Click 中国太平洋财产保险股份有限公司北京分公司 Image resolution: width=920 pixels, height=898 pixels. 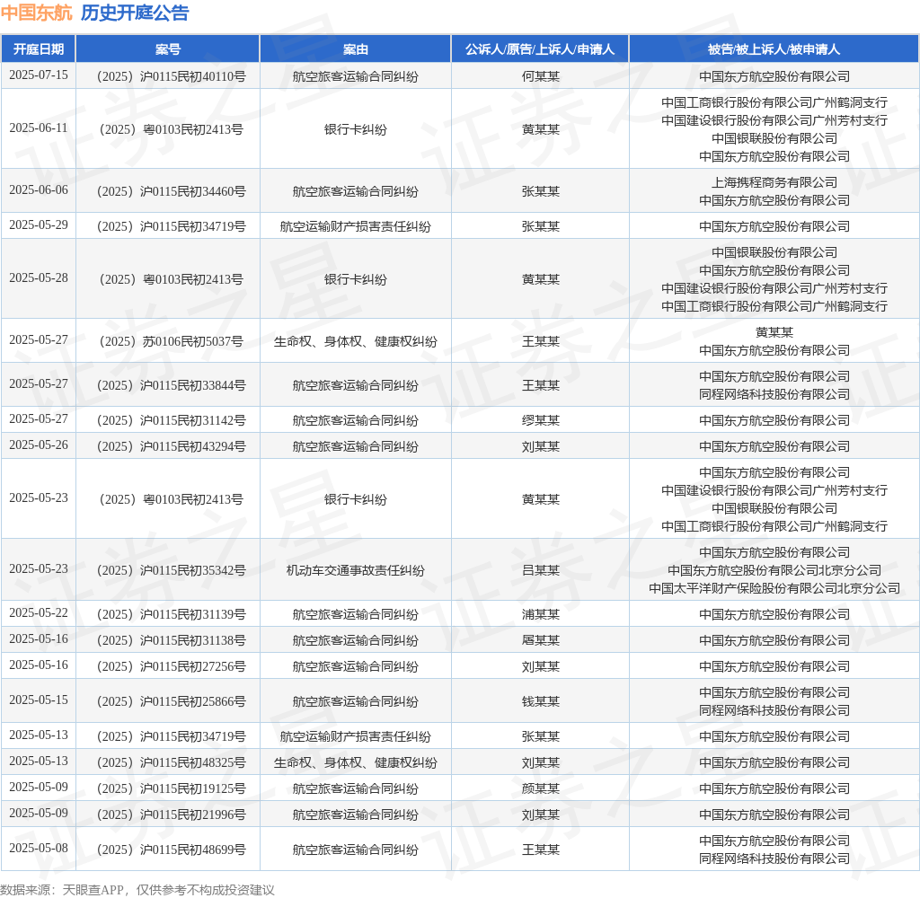774,588
